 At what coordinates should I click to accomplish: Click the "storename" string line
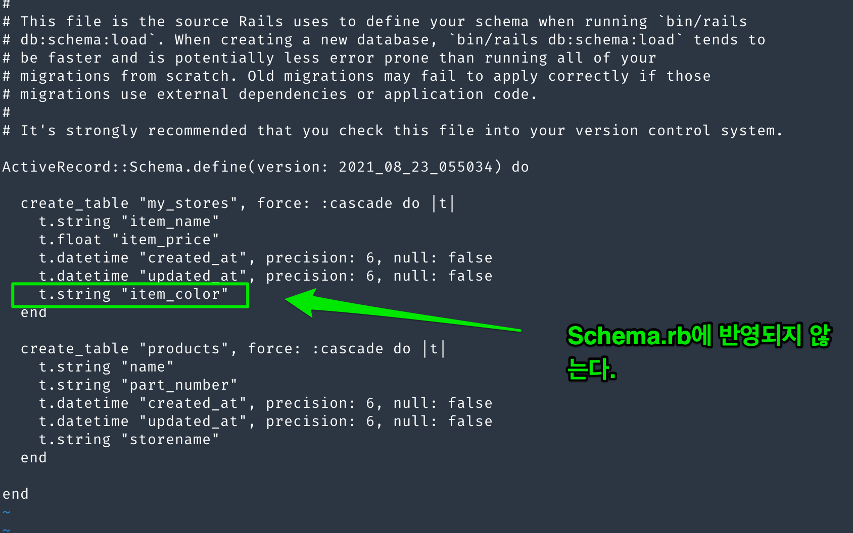click(129, 440)
